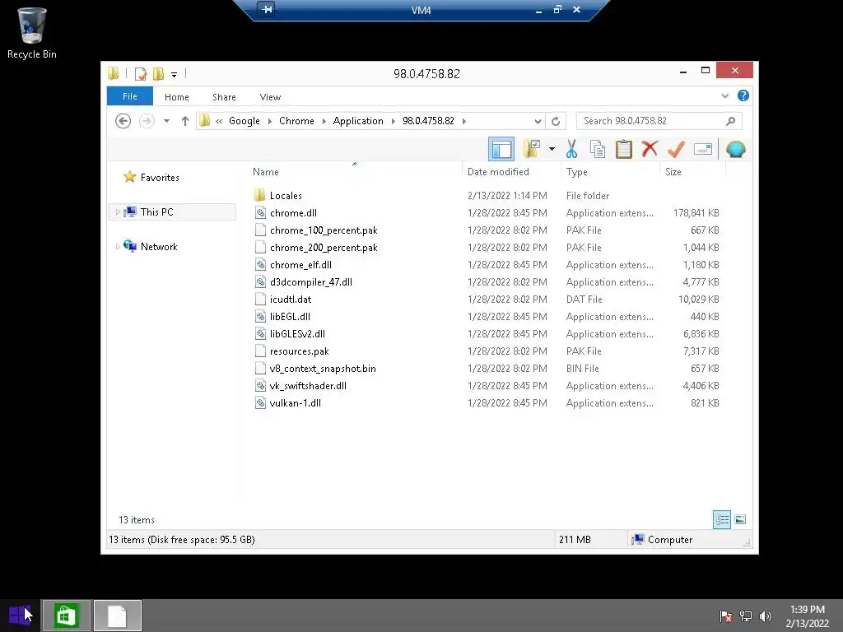The width and height of the screenshot is (843, 632).
Task: Switch to large icons view layout
Action: pyautogui.click(x=740, y=519)
